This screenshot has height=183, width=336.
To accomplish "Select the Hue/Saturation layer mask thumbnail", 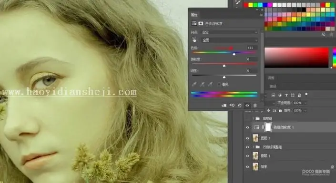I will click(x=268, y=127).
